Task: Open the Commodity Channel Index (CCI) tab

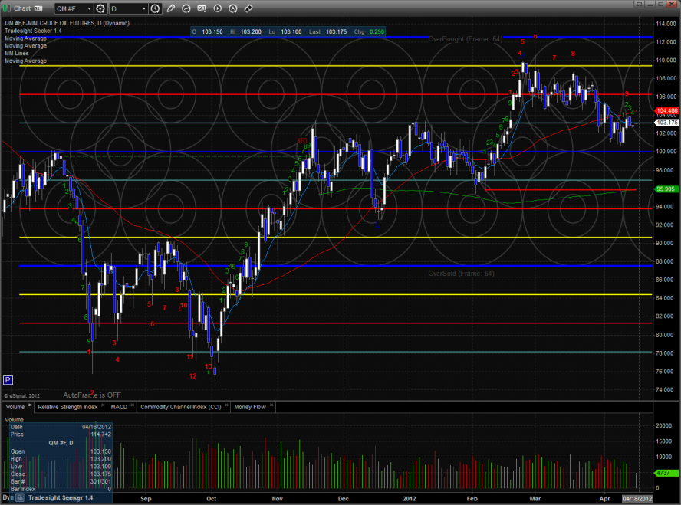Action: pos(183,407)
